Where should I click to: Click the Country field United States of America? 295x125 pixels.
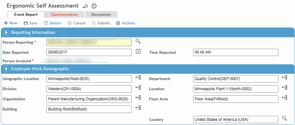236,119
